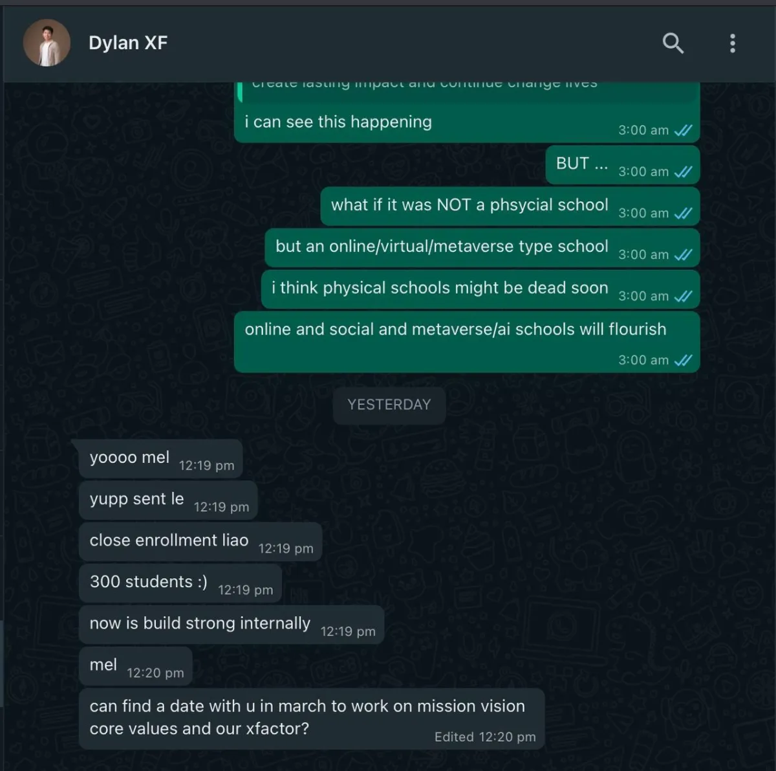Image resolution: width=776 pixels, height=771 pixels.
Task: Select the 'yoooo mel' message bubble
Action: click(x=158, y=458)
